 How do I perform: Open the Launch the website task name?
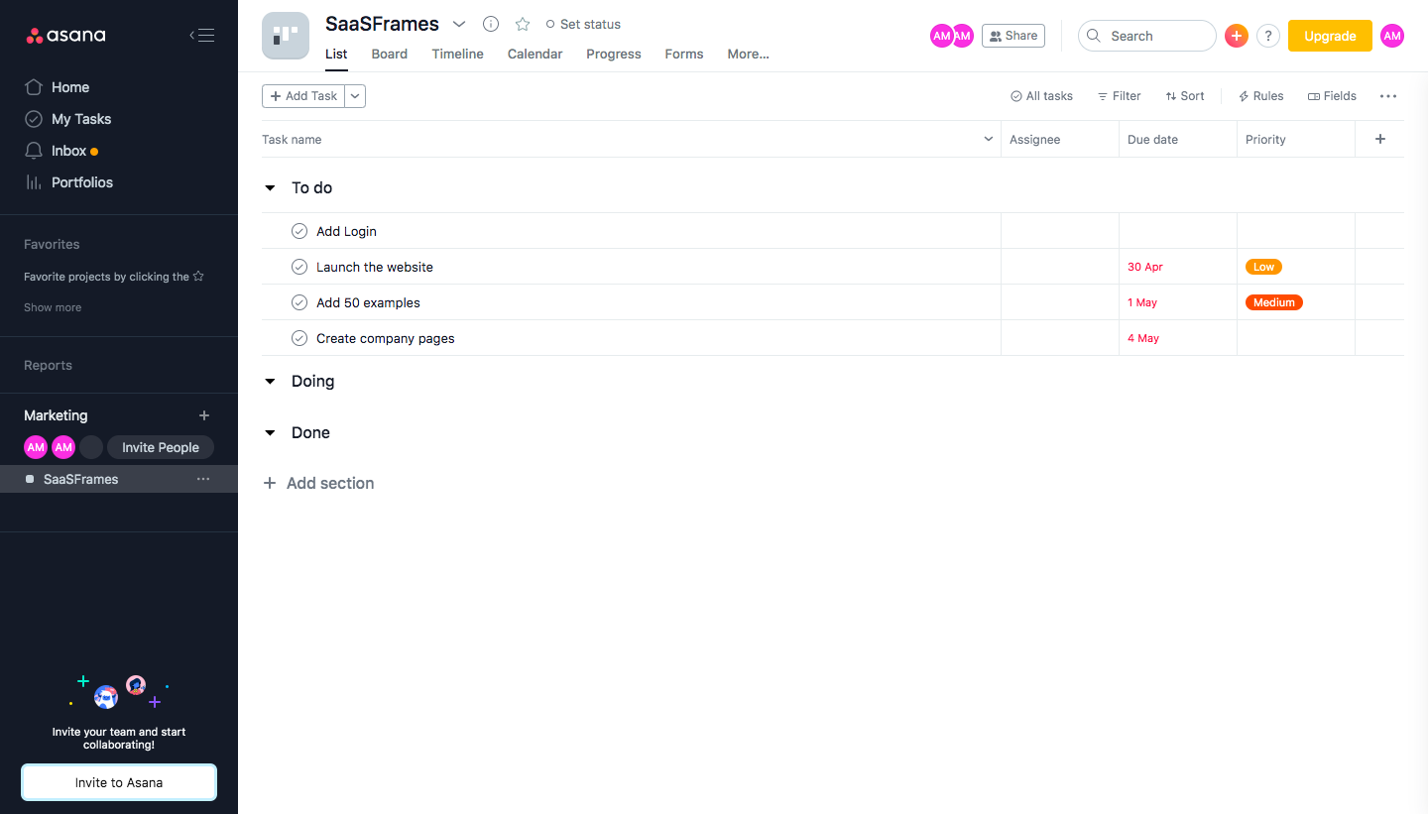point(375,267)
